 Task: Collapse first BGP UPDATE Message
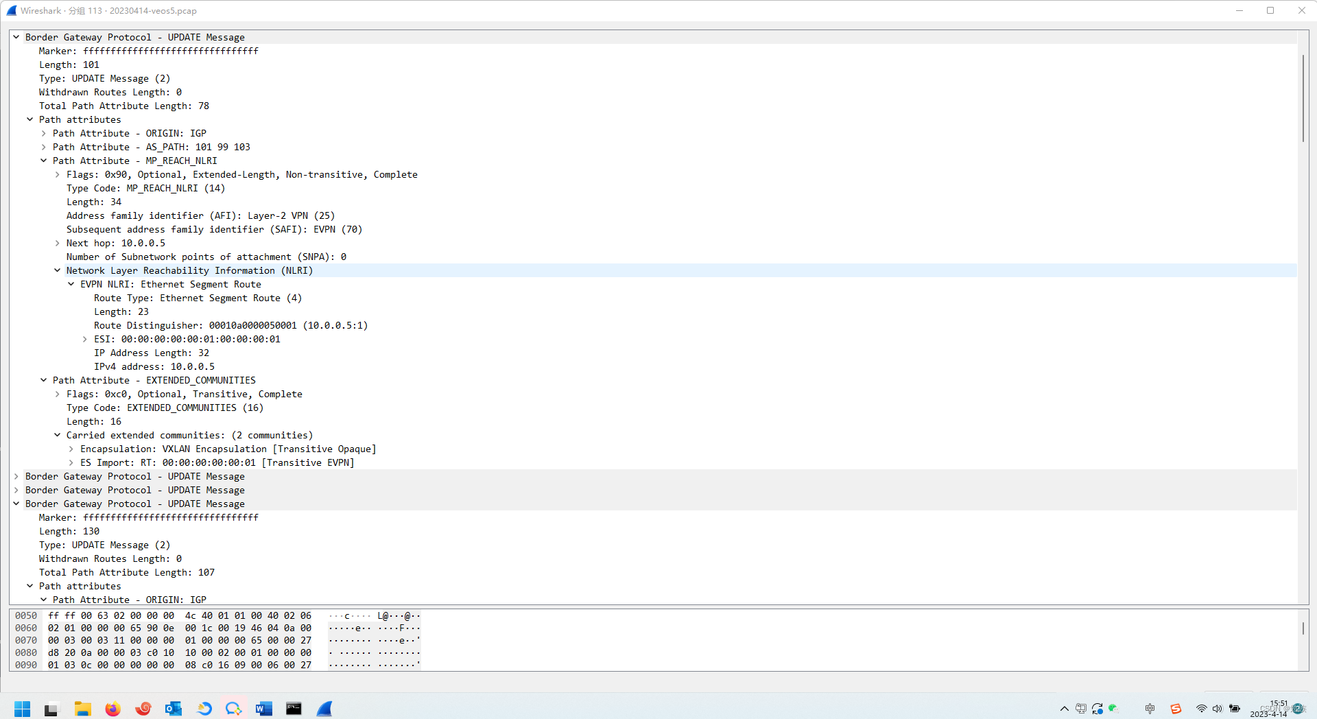(x=16, y=37)
